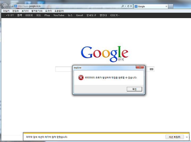Viewport: 191px width, 142px height.
Task: Refresh the page with reload icon
Action: [128, 6]
